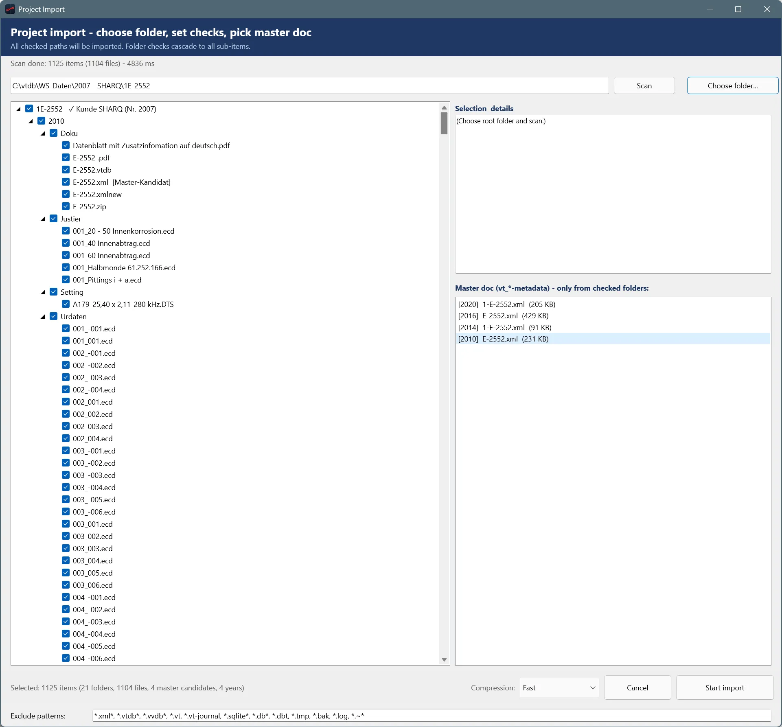Toggle checkbox for 003_-004.ecd
This screenshot has height=727, width=782.
click(66, 487)
